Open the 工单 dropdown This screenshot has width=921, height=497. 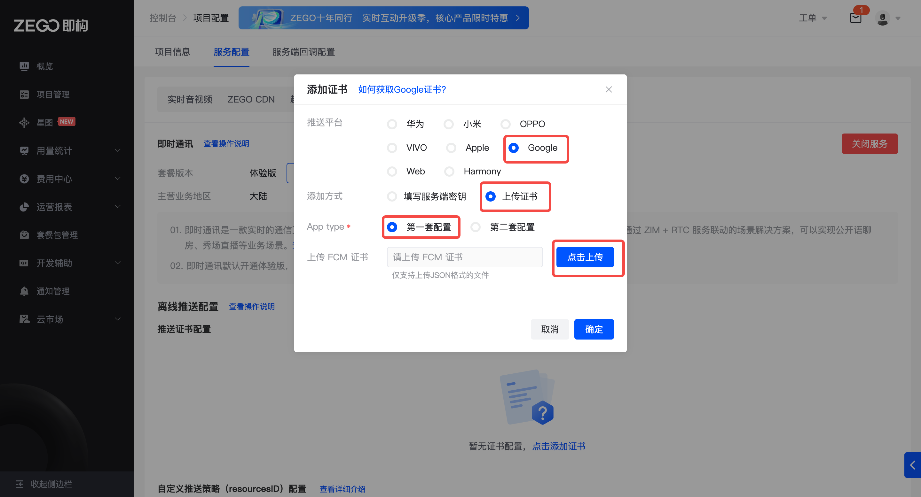click(813, 18)
